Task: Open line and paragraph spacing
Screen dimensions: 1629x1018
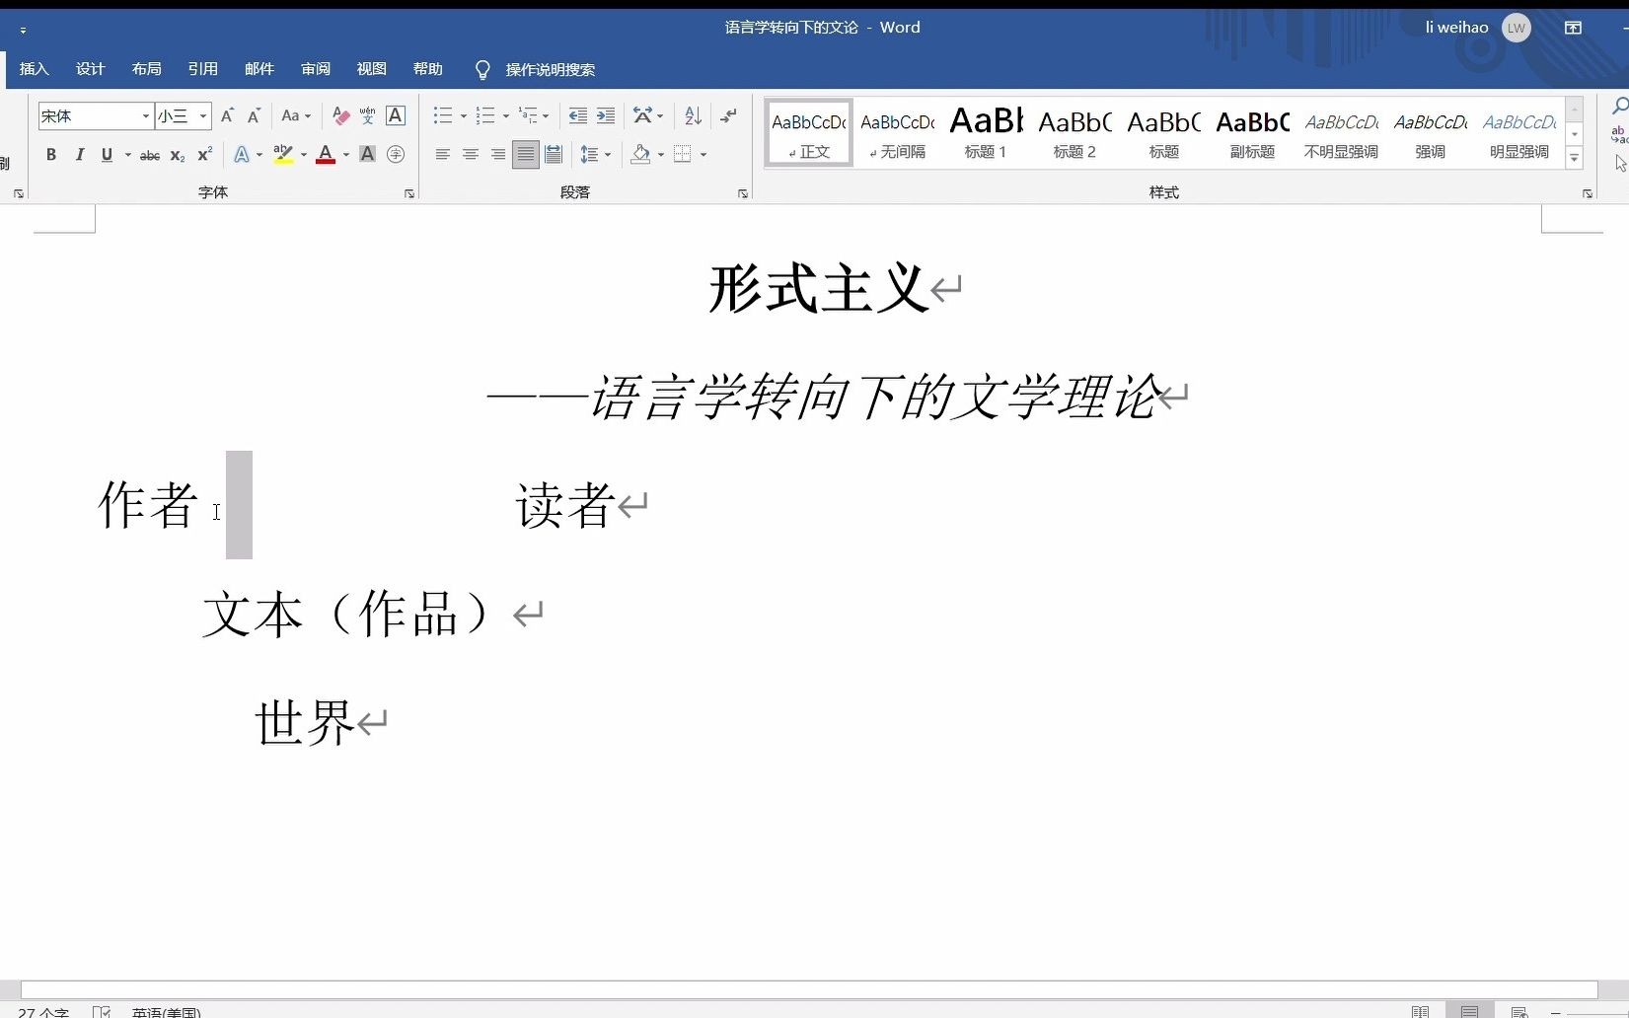Action: 589,154
